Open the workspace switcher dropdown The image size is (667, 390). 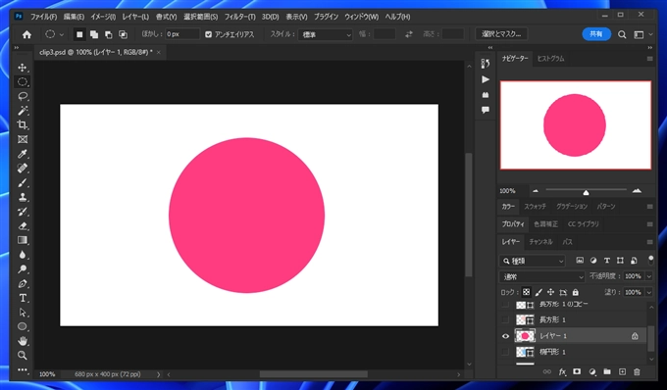pyautogui.click(x=643, y=34)
